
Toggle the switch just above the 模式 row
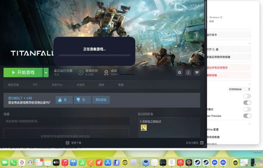click(x=247, y=102)
